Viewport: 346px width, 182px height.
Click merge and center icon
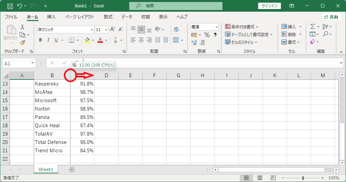176,40
